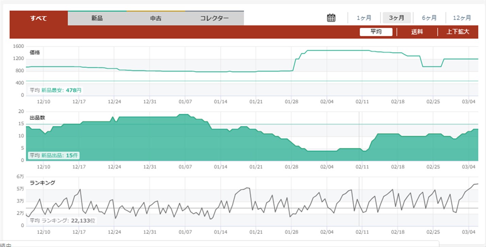Click the 新品出品 15件 average label
This screenshot has width=486, height=247.
pyautogui.click(x=54, y=155)
